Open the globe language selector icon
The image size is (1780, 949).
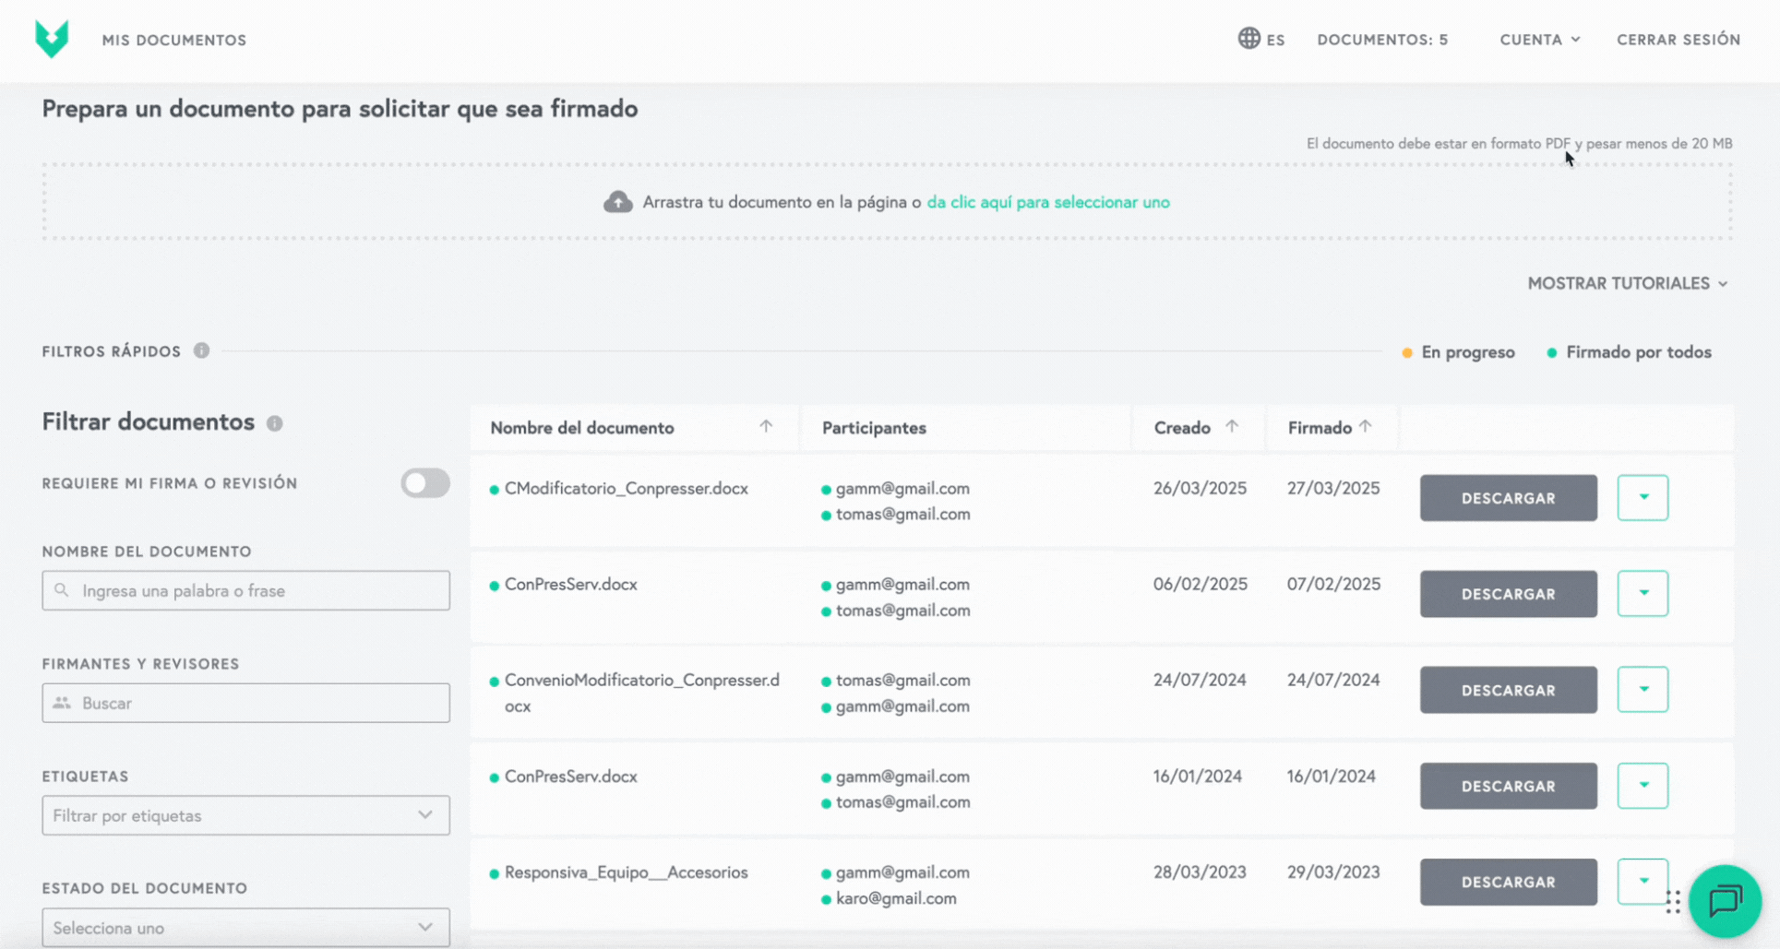click(1248, 39)
